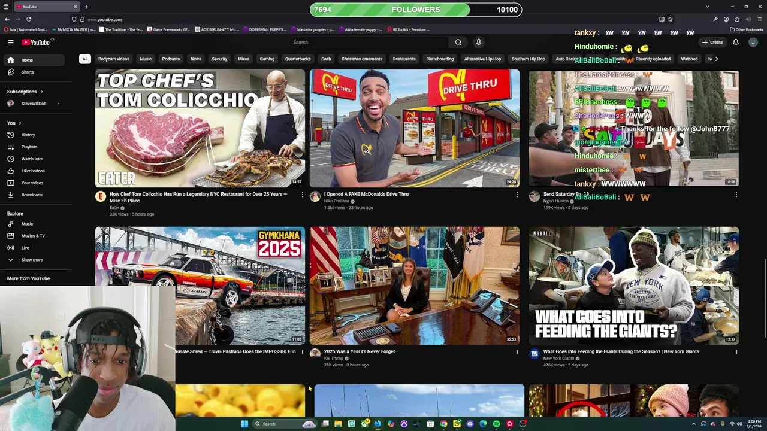Screen dimensions: 767x431
Task: Open options for Kai Trump video
Action: click(517, 352)
